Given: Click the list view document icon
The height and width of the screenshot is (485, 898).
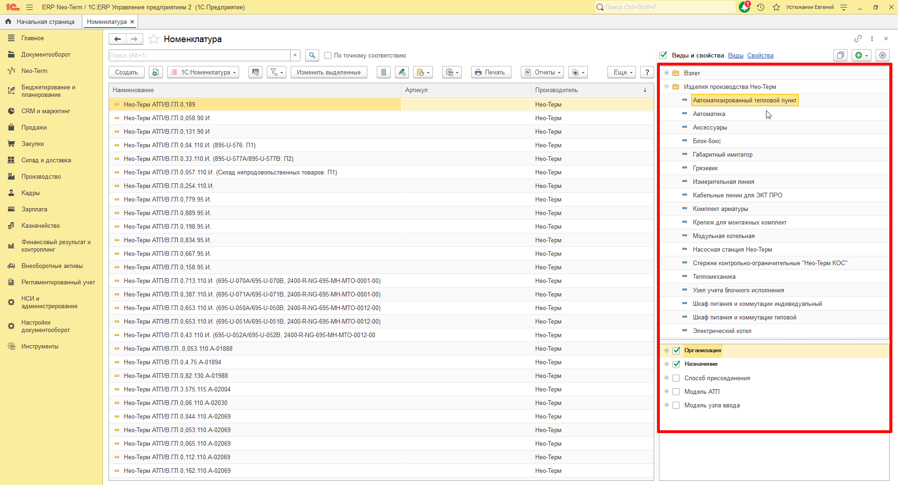Looking at the screenshot, I should [x=384, y=72].
